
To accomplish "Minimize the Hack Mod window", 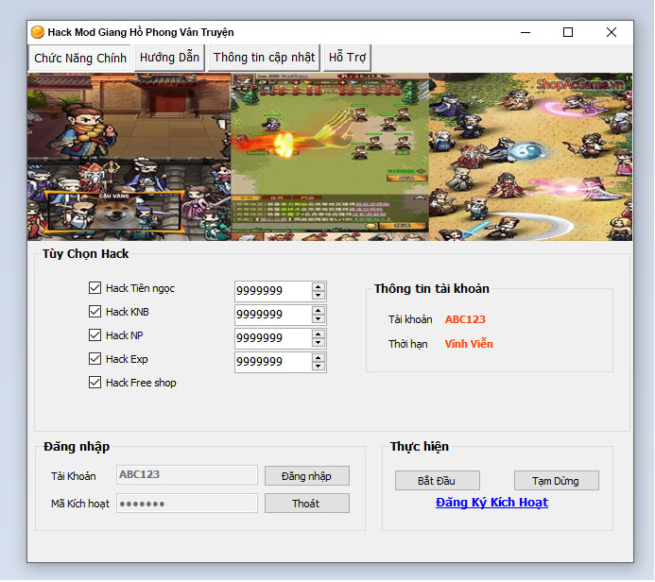I will [526, 32].
